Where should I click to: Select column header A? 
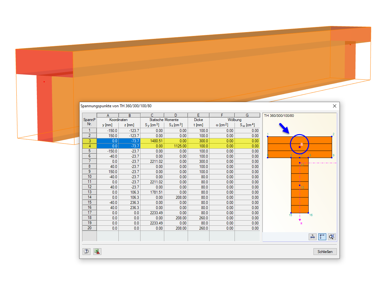pos(108,115)
